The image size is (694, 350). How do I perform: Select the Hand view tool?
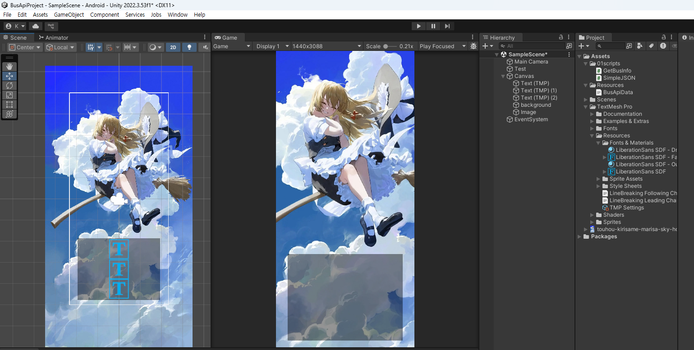click(9, 67)
